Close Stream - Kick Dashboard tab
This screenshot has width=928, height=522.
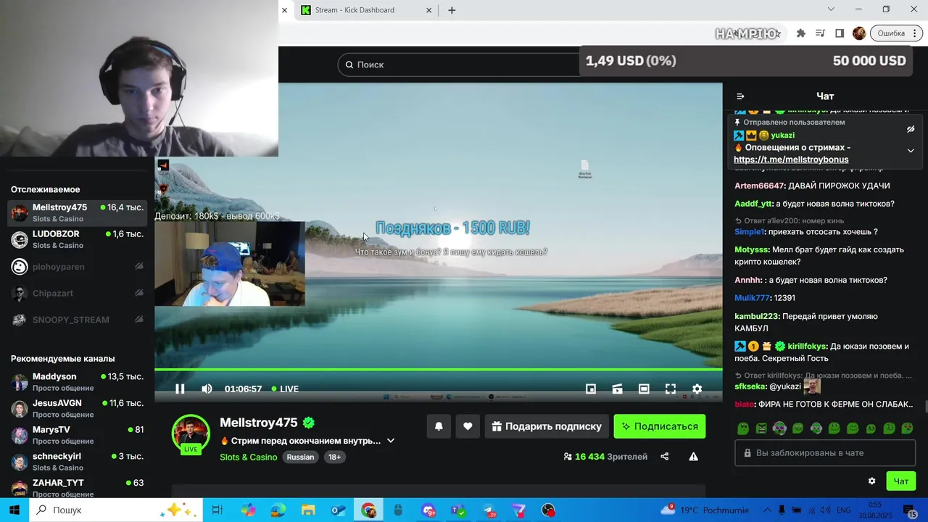point(428,10)
